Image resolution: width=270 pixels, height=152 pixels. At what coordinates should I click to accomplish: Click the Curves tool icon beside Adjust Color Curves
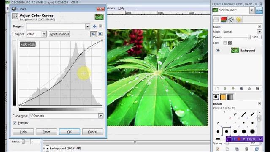pos(15,16)
